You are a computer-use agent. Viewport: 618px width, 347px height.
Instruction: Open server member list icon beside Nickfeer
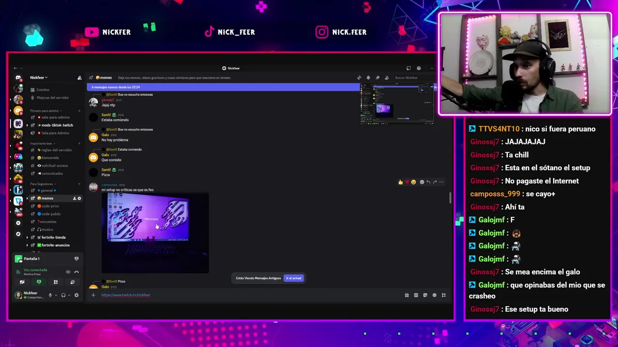80,78
